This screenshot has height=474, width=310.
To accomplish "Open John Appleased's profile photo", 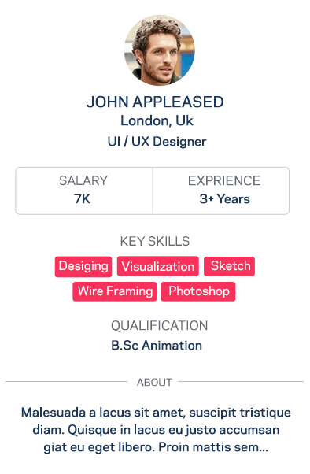I will click(x=160, y=50).
